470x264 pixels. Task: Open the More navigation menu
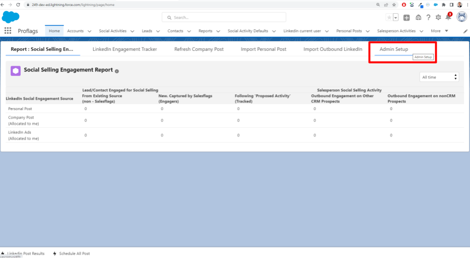440,31
